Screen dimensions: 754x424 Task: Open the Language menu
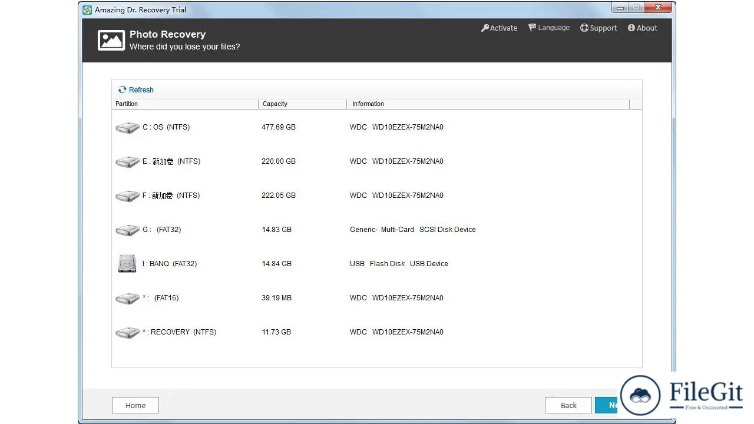pos(549,28)
